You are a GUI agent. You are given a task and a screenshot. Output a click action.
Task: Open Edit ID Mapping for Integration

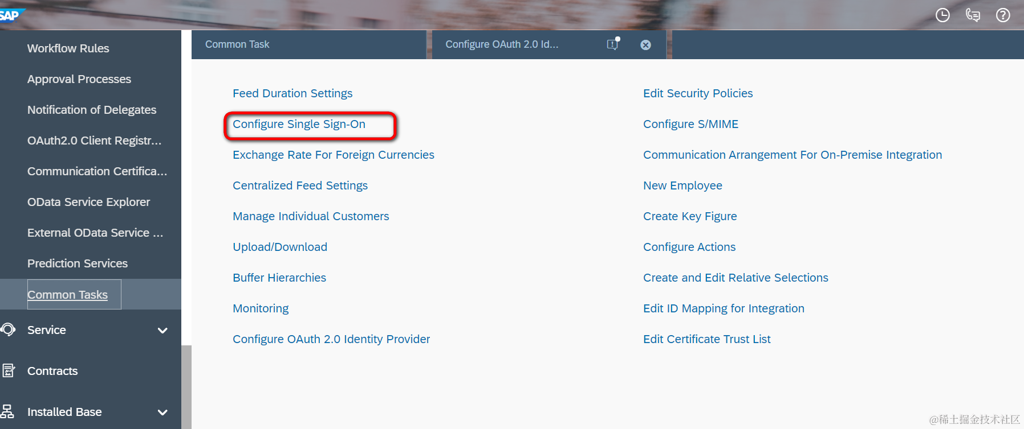click(x=724, y=308)
